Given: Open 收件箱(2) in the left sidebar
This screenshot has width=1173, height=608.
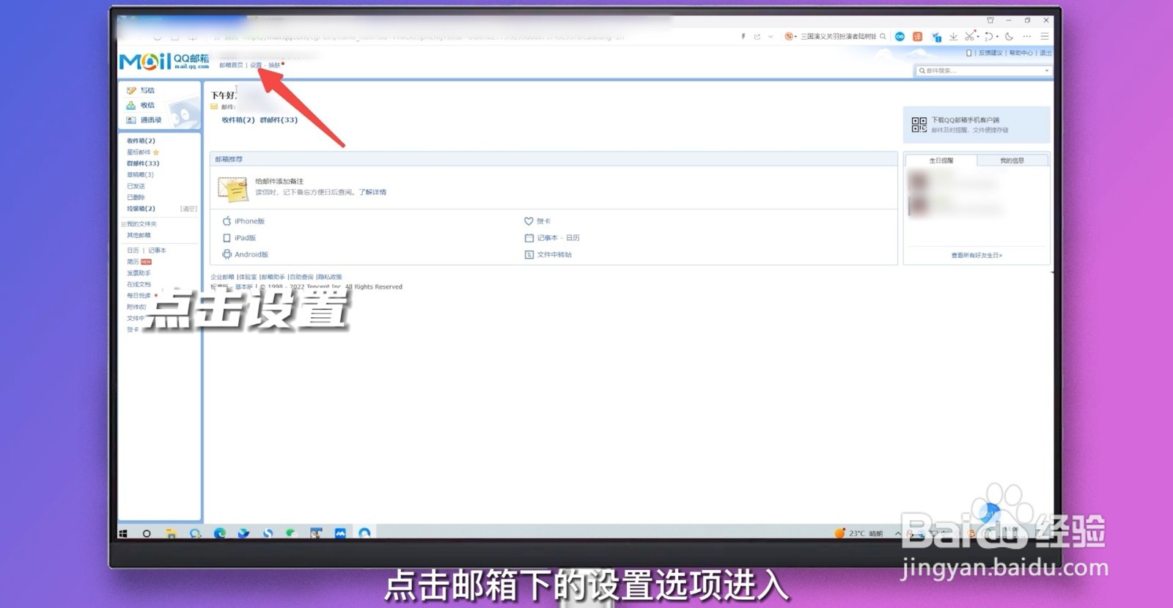Looking at the screenshot, I should [141, 141].
